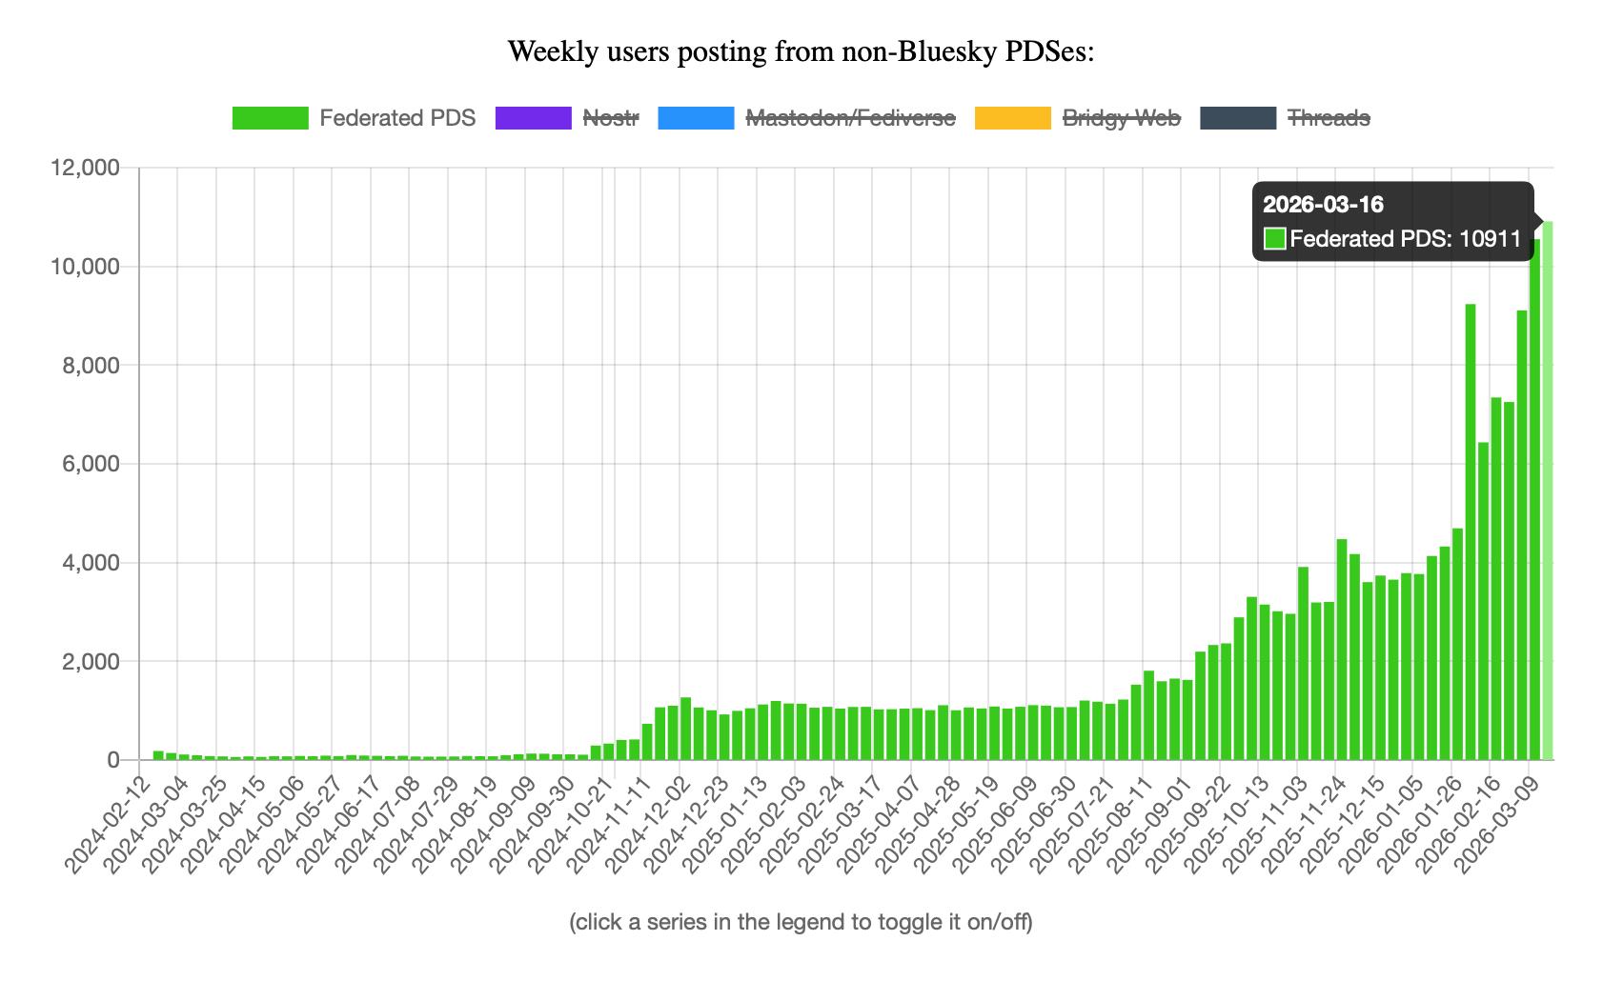Screen dimensions: 1603x981
Task: Show the Mastodon/Fediverse series
Action: click(849, 118)
